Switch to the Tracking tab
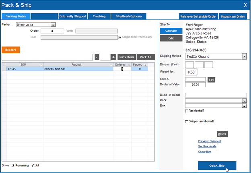Viewport: 251px width, 173px height. pos(99,16)
